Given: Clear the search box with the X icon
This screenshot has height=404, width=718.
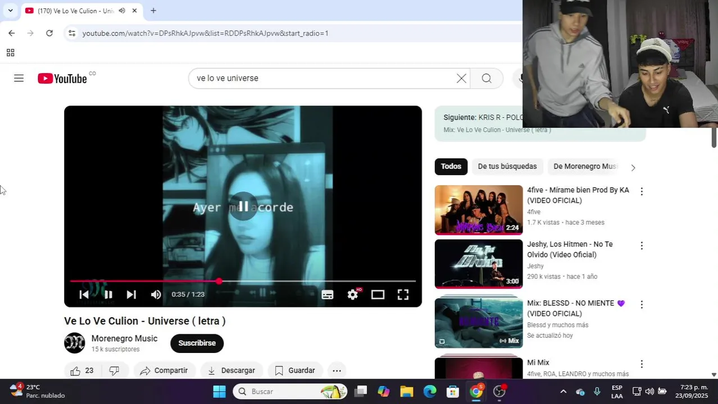Looking at the screenshot, I should tap(461, 79).
